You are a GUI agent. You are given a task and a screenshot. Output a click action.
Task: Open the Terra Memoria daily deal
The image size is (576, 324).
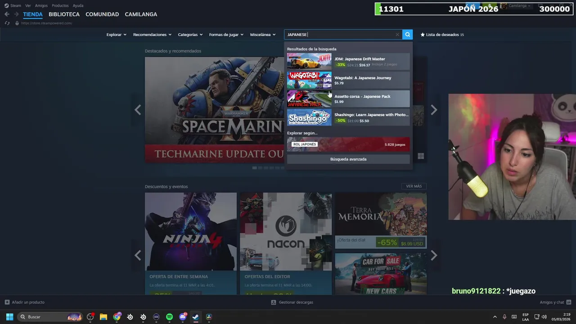pyautogui.click(x=381, y=220)
